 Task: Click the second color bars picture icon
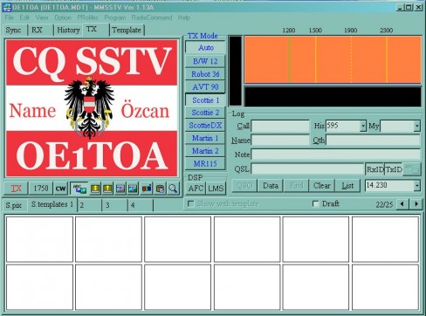[x=133, y=189]
